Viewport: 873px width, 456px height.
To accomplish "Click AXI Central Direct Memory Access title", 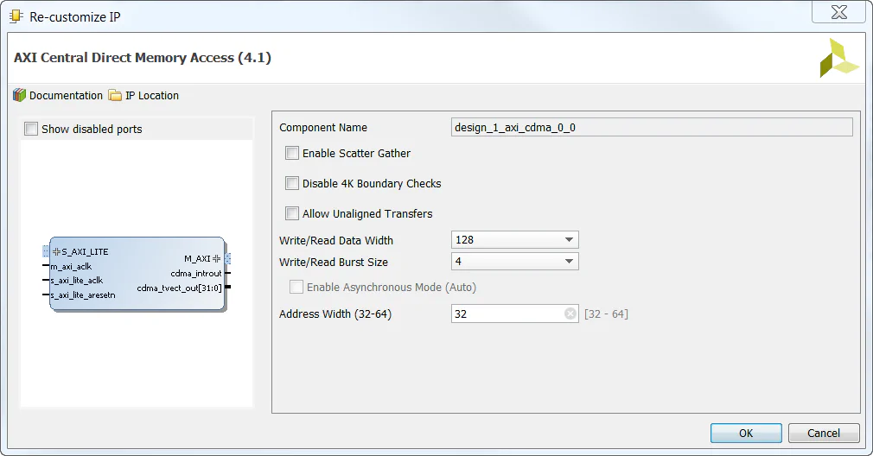I will click(143, 58).
